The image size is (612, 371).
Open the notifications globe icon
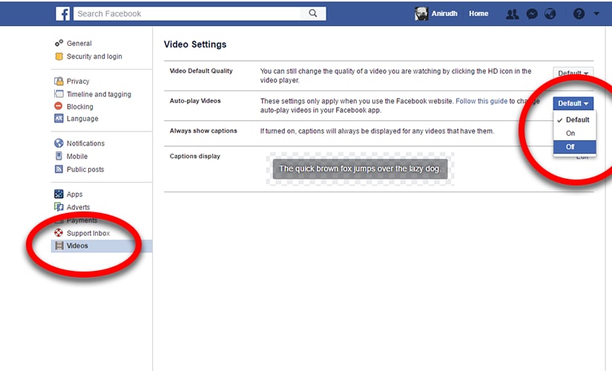click(550, 14)
